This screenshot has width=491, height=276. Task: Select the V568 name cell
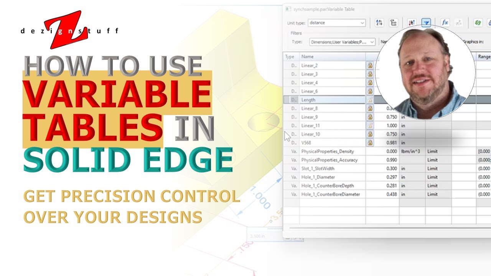[x=332, y=143]
